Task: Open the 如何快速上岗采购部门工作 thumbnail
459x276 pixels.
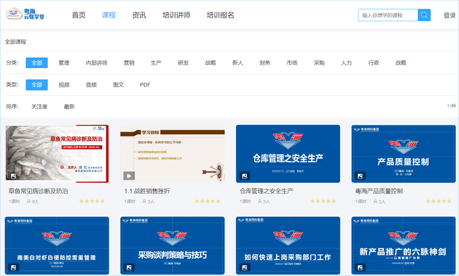Action: [288, 245]
